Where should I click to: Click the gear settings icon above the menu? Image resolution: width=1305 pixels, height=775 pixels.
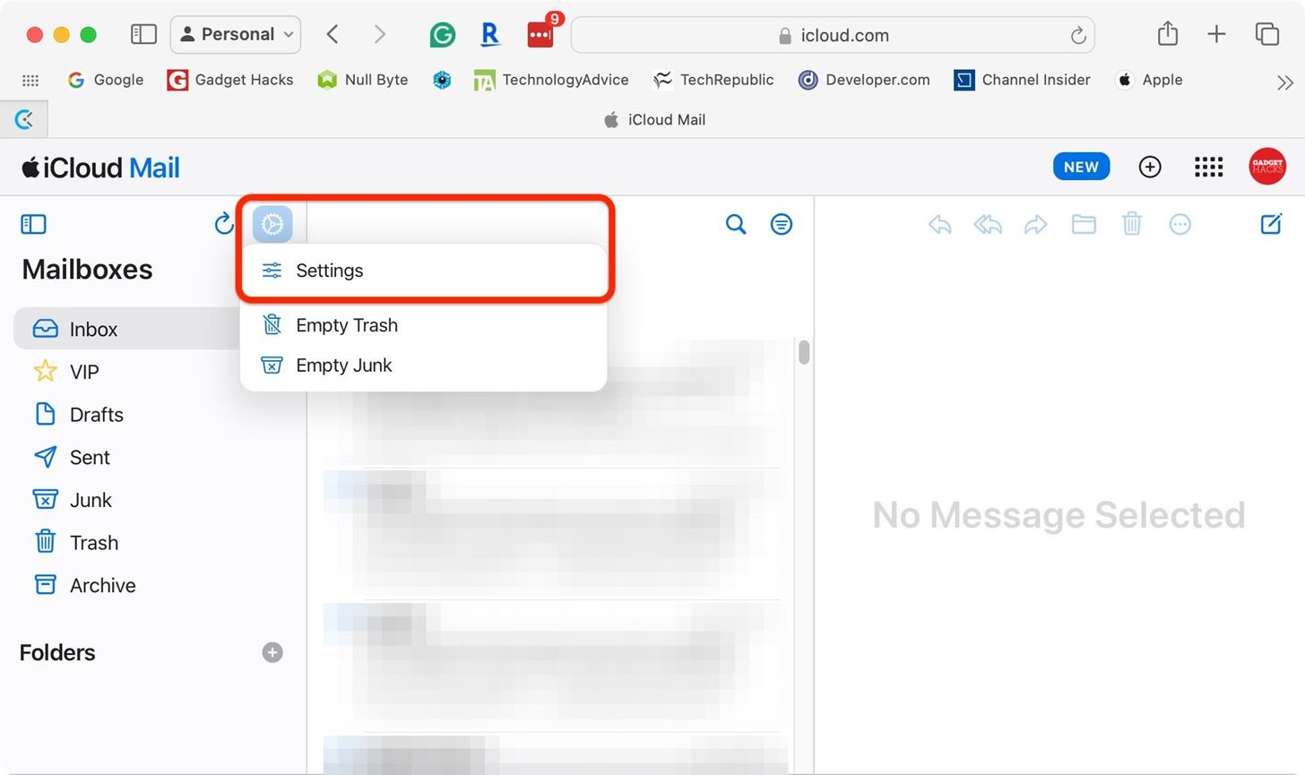click(272, 224)
